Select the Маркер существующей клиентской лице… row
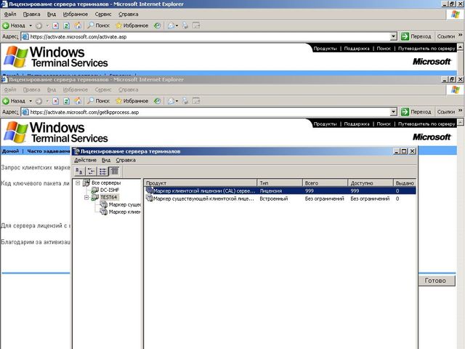465x349 pixels. pos(280,198)
